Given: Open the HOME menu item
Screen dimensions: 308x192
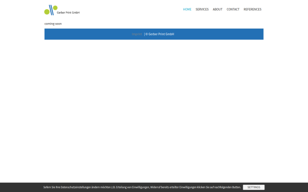Looking at the screenshot, I should (187, 9).
